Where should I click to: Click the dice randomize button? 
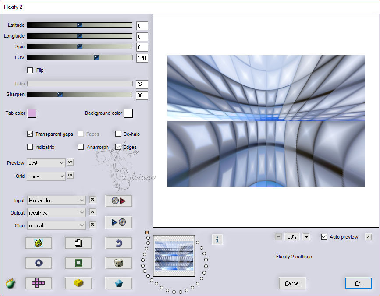(118, 263)
